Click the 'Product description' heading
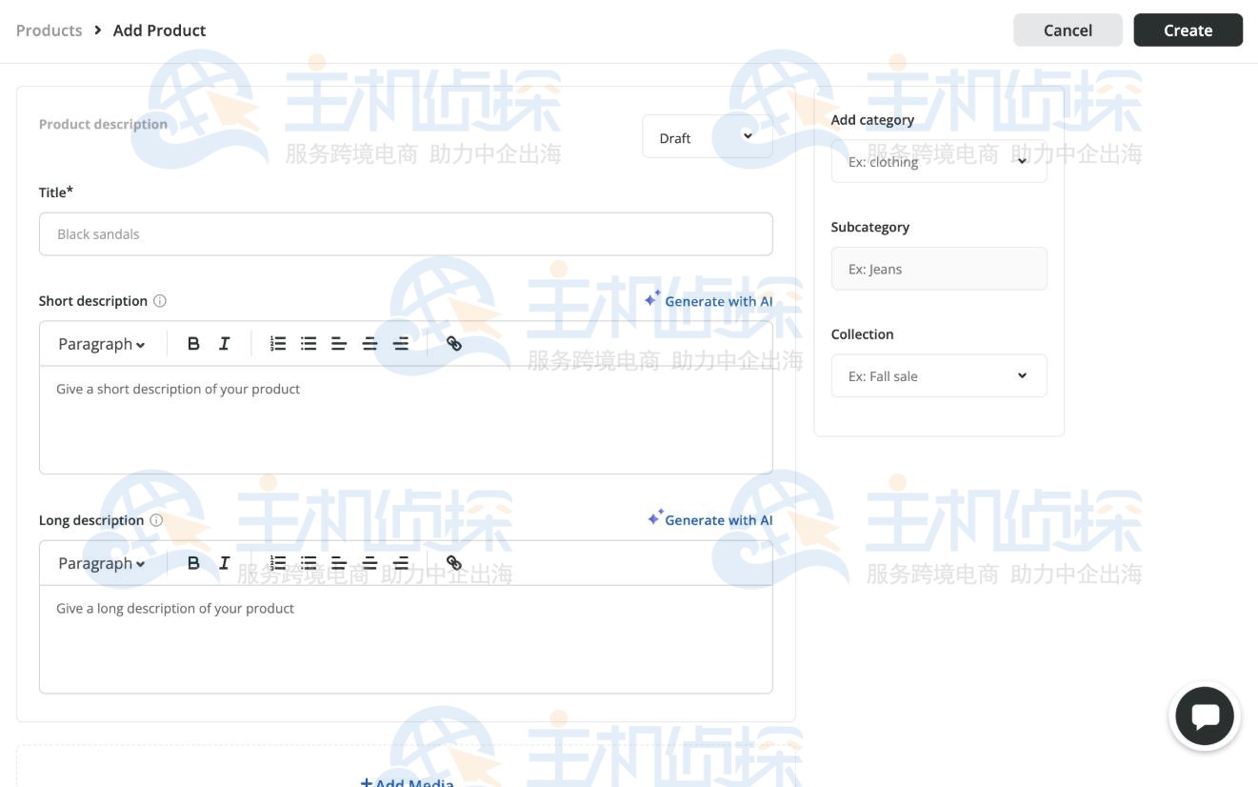Screen dimensions: 1258x787 tap(103, 124)
